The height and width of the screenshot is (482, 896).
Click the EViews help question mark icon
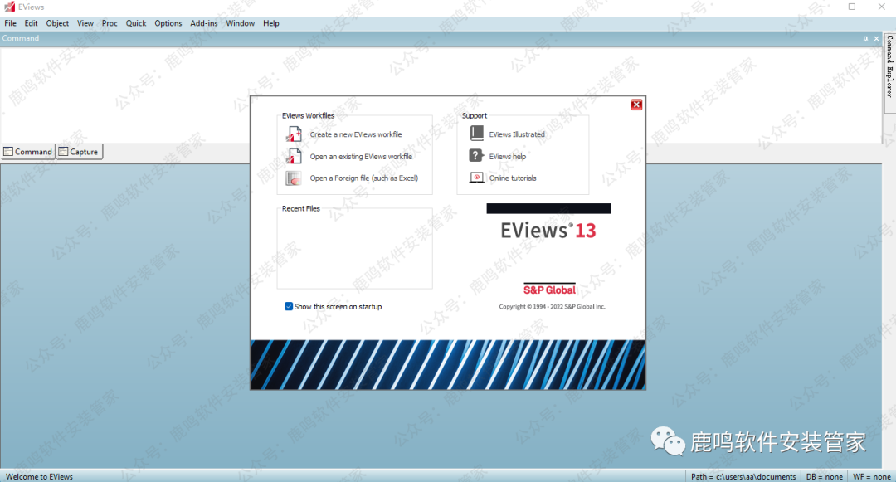click(x=476, y=156)
